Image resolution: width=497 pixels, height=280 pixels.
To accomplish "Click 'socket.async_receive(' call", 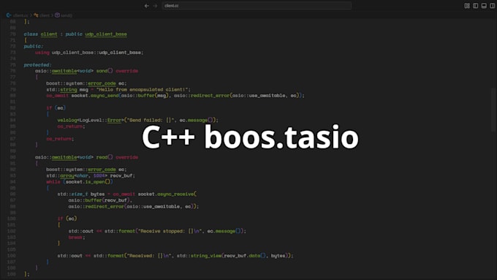I will click(x=167, y=194).
